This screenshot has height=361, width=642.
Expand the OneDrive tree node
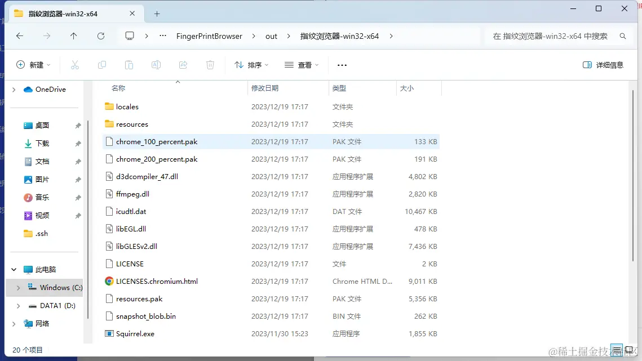pyautogui.click(x=14, y=90)
